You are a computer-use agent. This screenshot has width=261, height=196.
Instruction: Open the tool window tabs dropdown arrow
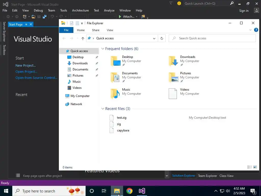tap(167, 176)
